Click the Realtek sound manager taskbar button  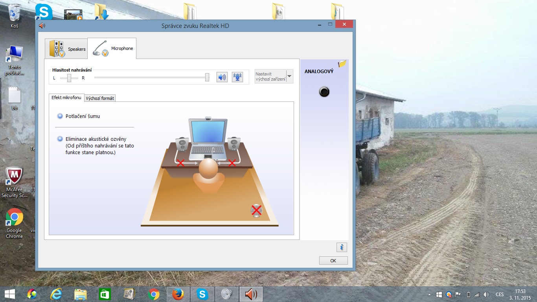tap(251, 294)
